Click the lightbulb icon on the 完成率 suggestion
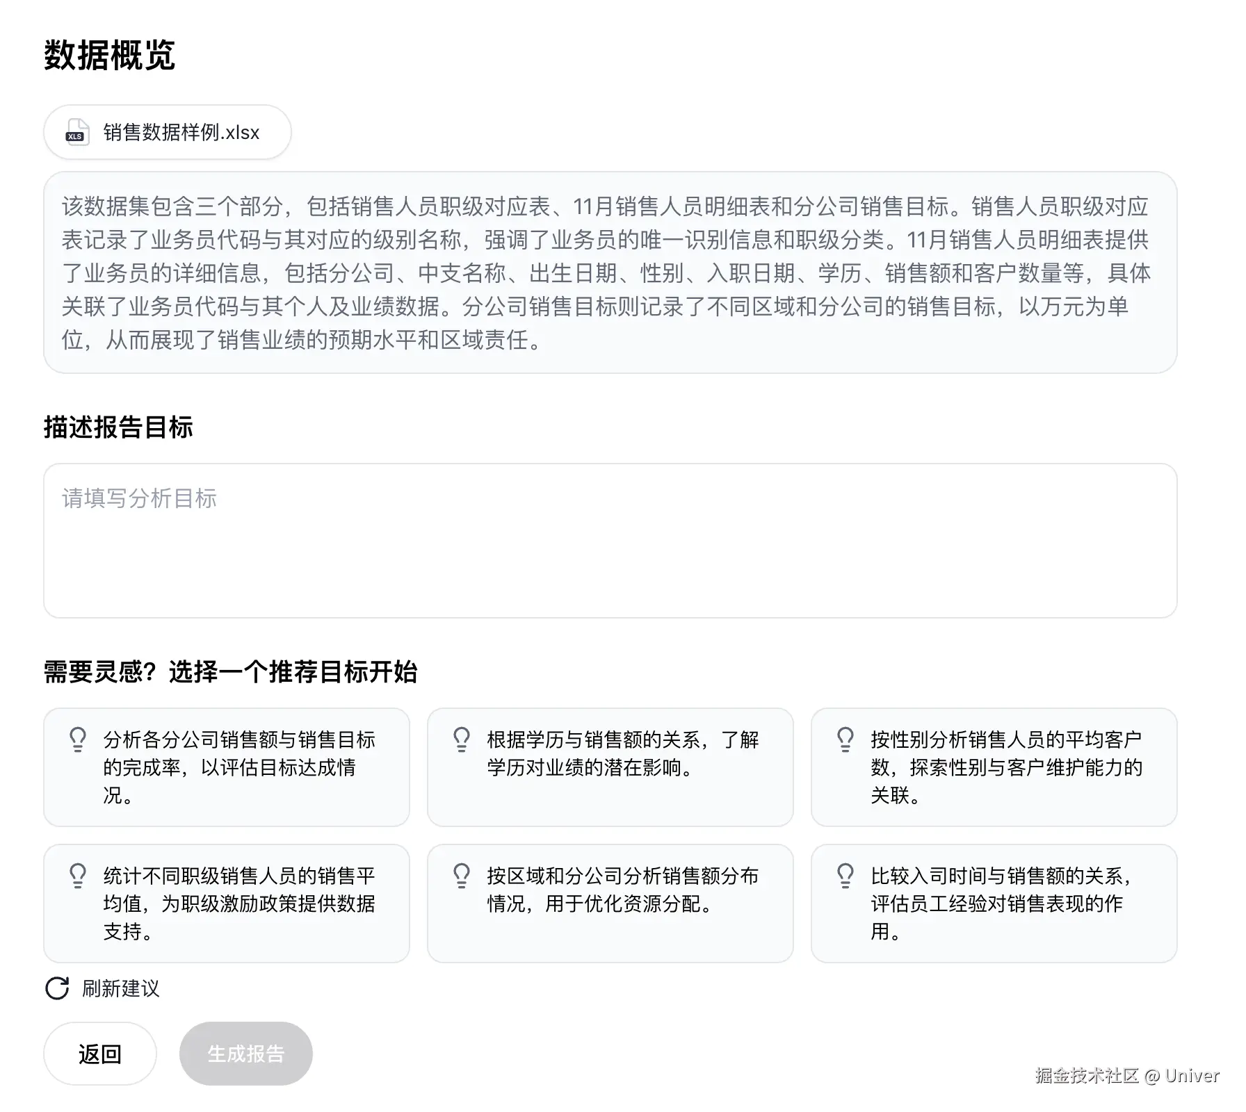The image size is (1246, 1112). click(x=78, y=739)
